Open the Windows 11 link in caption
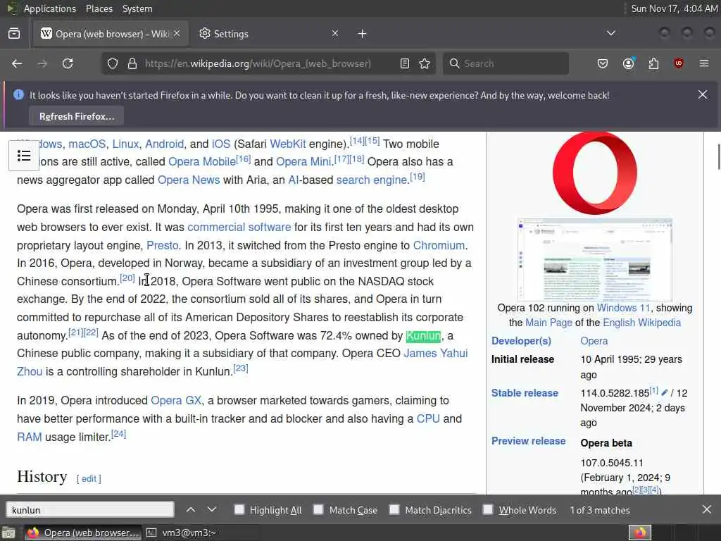This screenshot has height=541, width=721. (x=624, y=308)
